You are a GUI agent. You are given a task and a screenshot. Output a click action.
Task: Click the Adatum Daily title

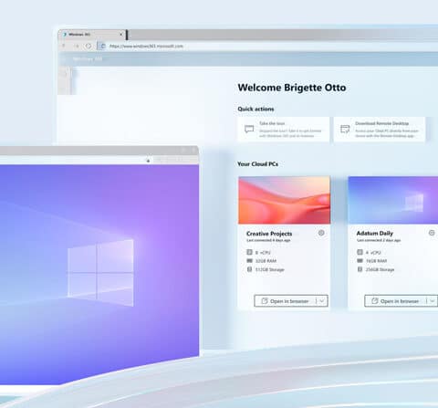point(375,234)
